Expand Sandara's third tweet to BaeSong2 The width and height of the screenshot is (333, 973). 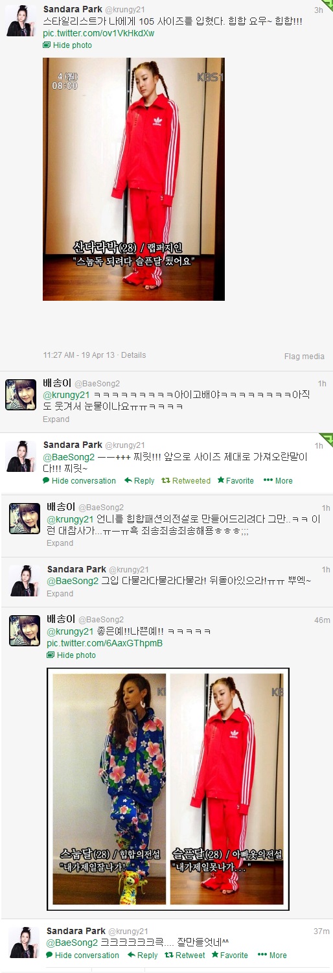click(60, 593)
